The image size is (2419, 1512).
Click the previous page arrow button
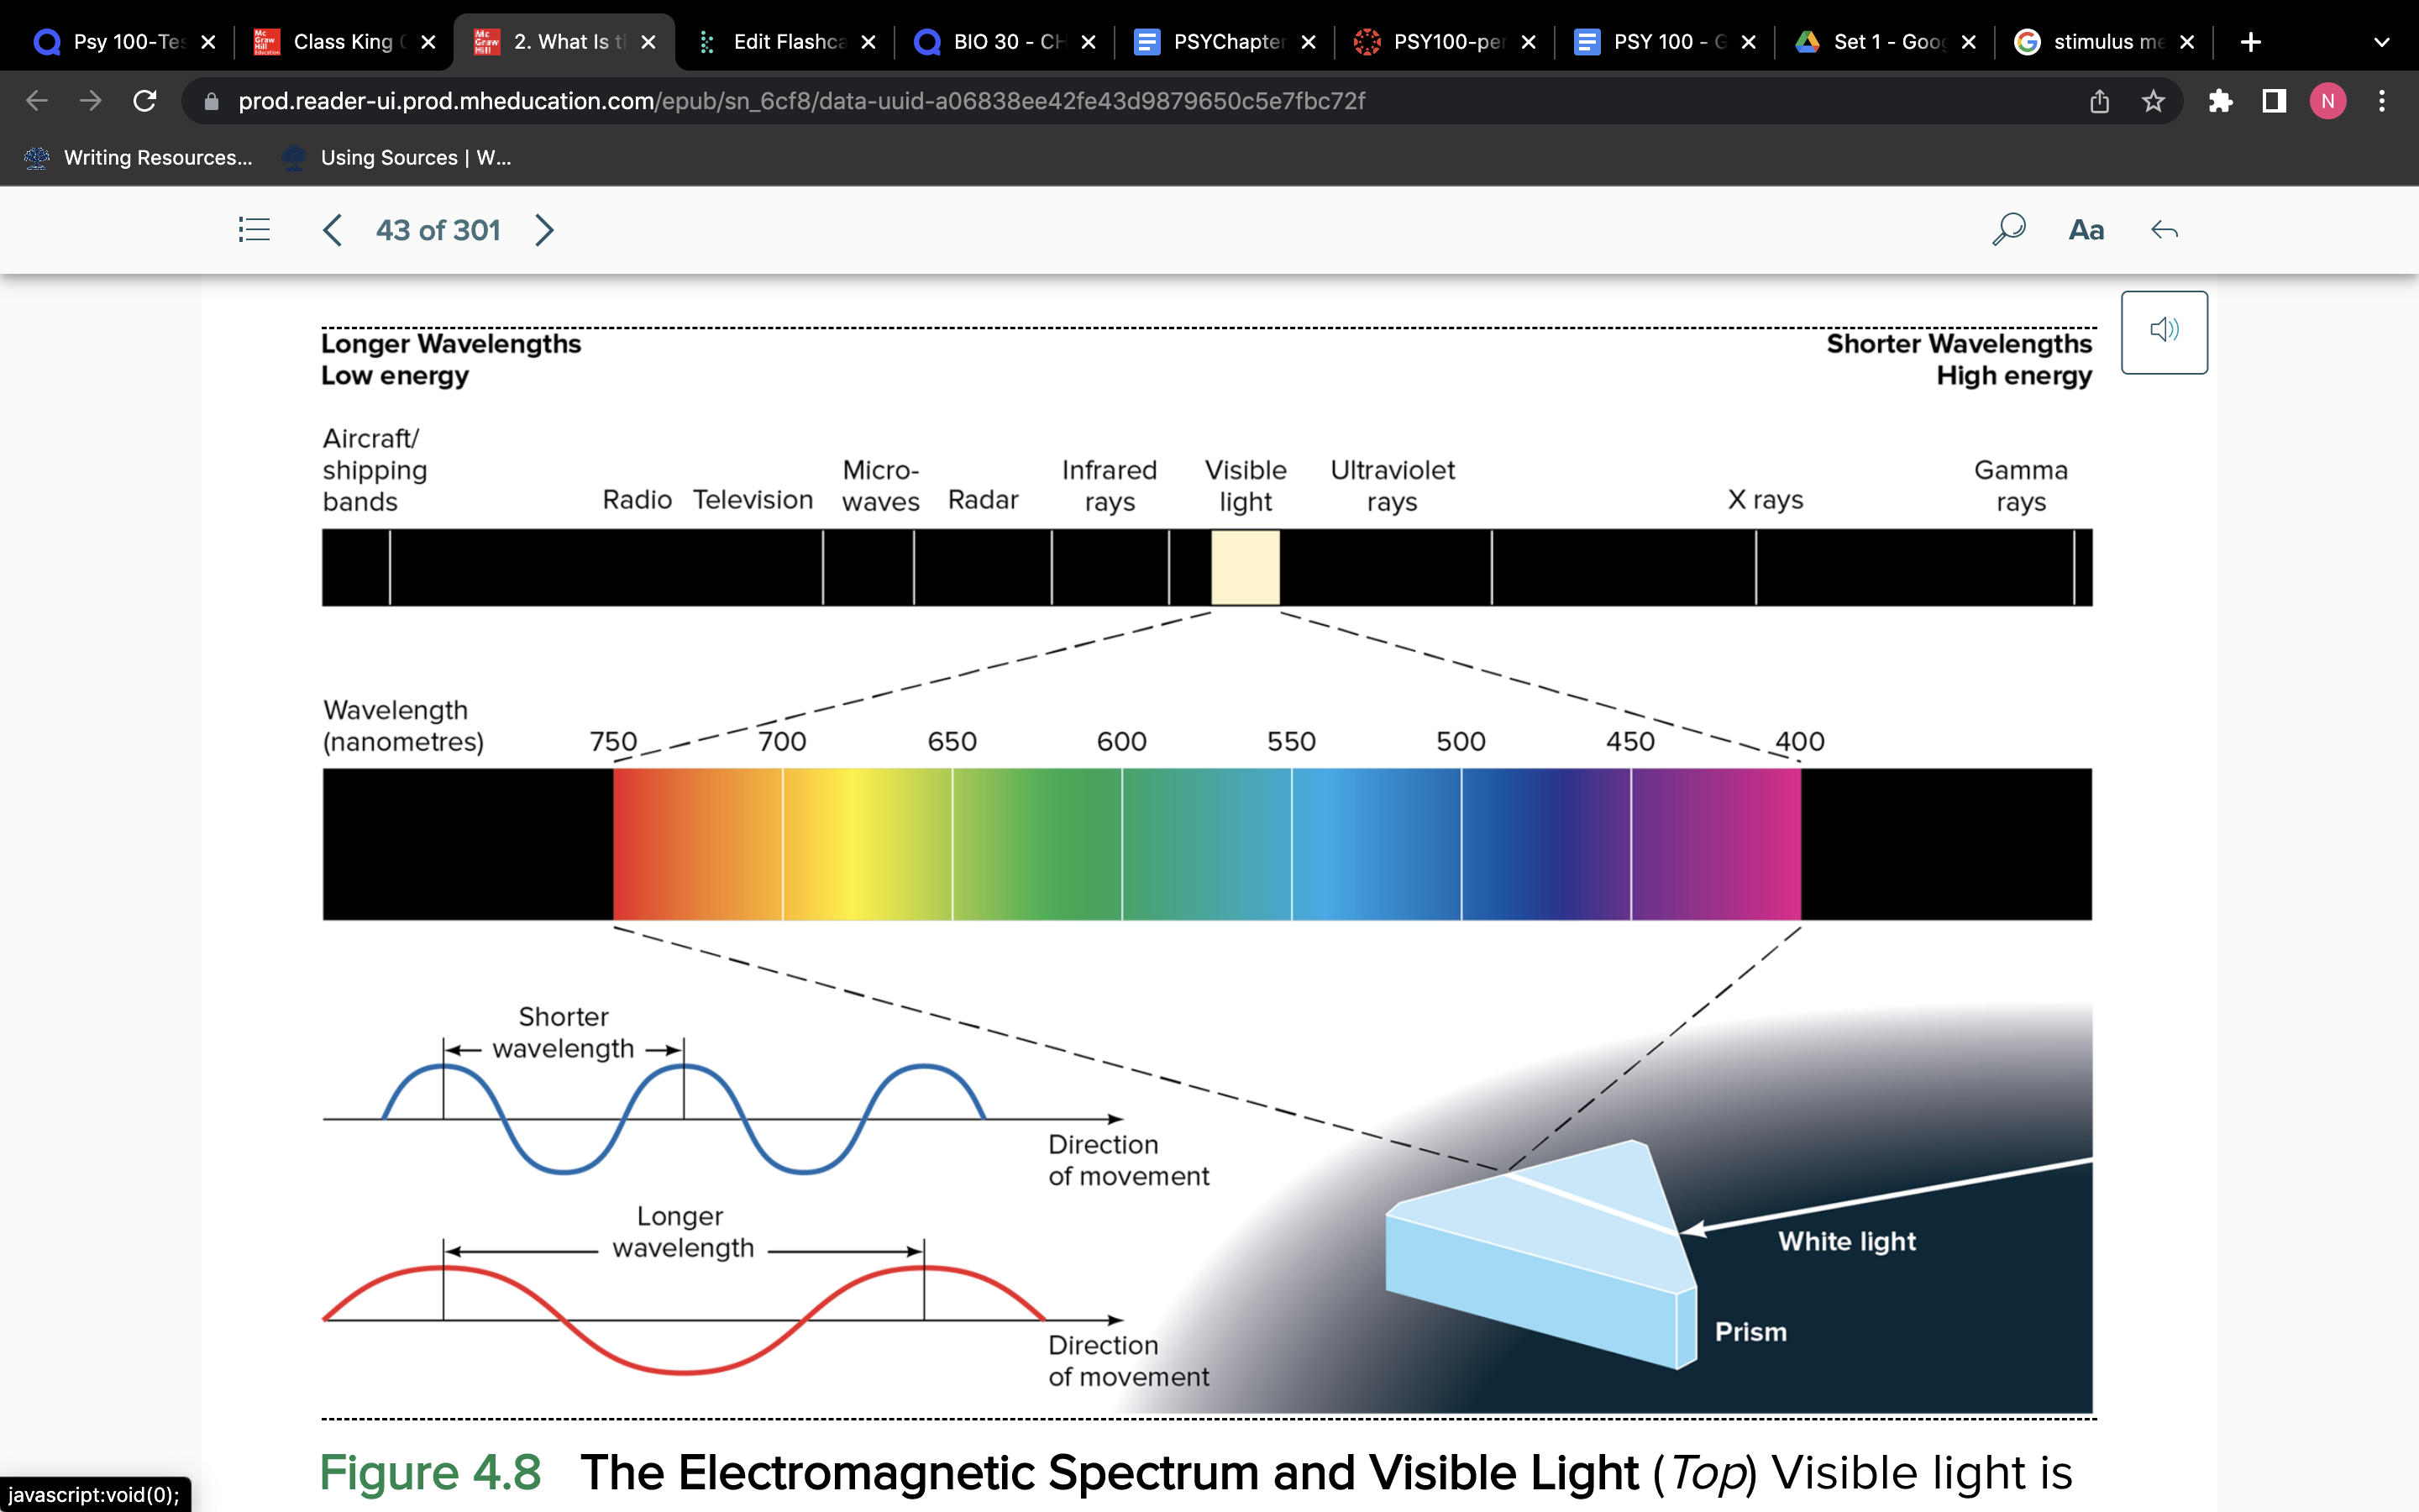[331, 228]
